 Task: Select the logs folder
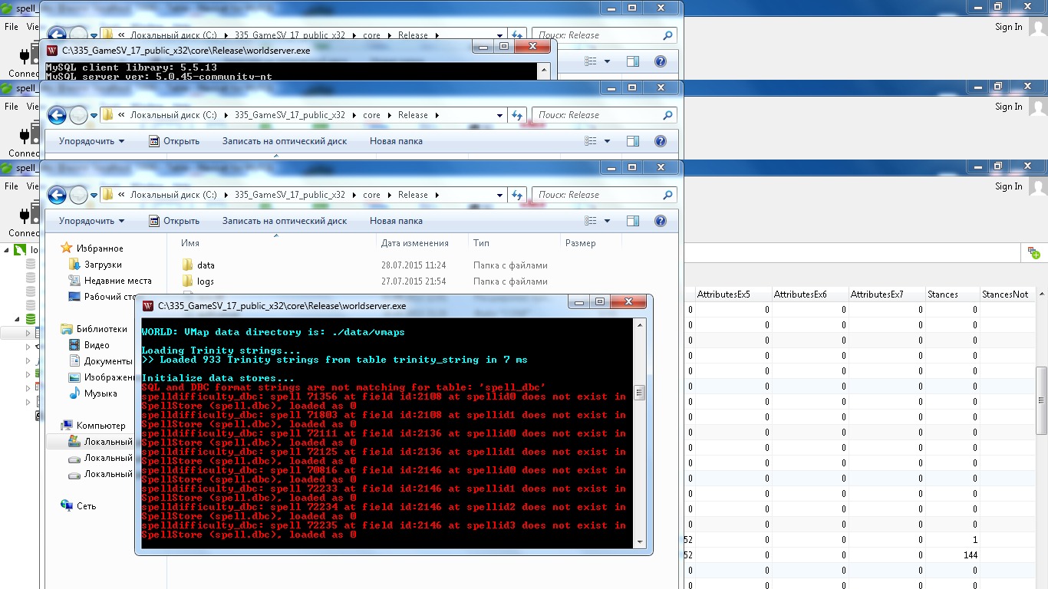(x=205, y=281)
